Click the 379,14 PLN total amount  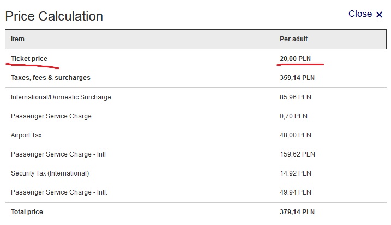pyautogui.click(x=297, y=212)
